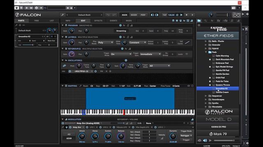This screenshot has height=147, width=263.
Task: Show the left sidebar panel toggle
Action: 152,15
